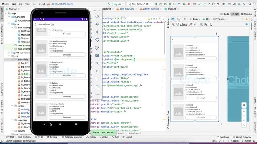257x144 pixels.
Task: Open the Thesis theme dropdown
Action: coord(220,19)
